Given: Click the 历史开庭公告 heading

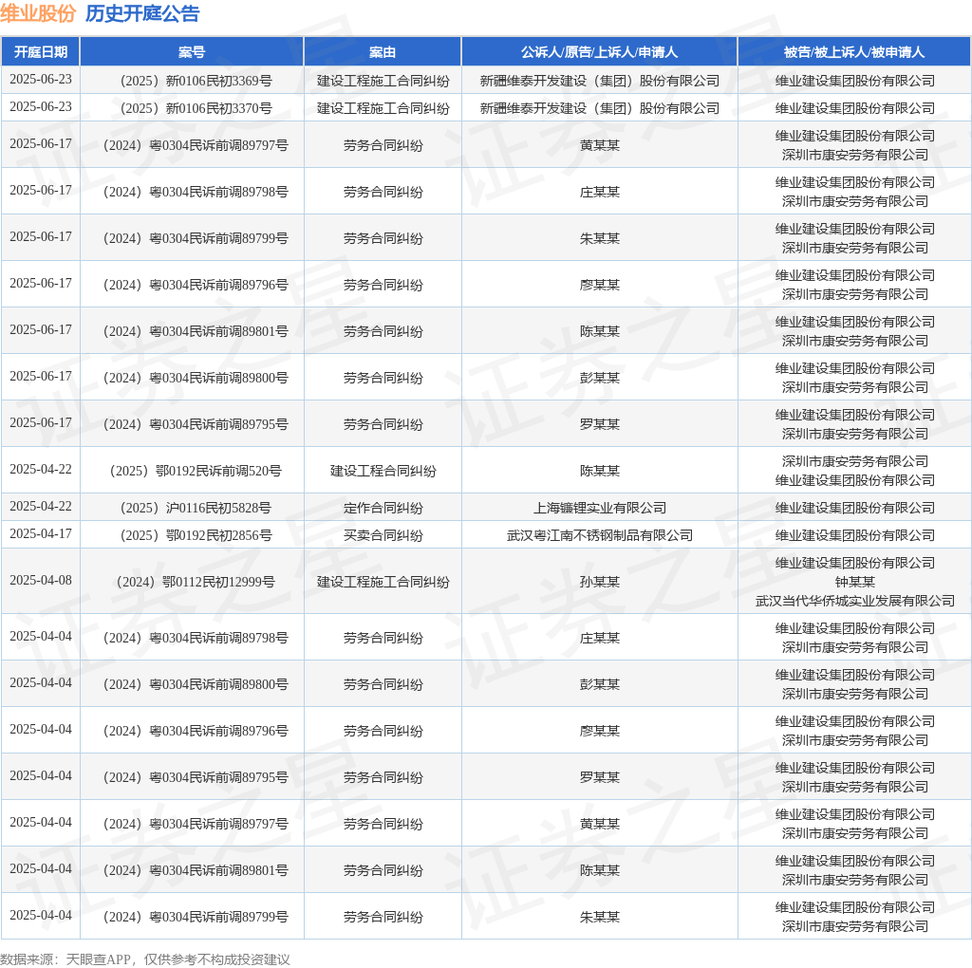Looking at the screenshot, I should 142,13.
